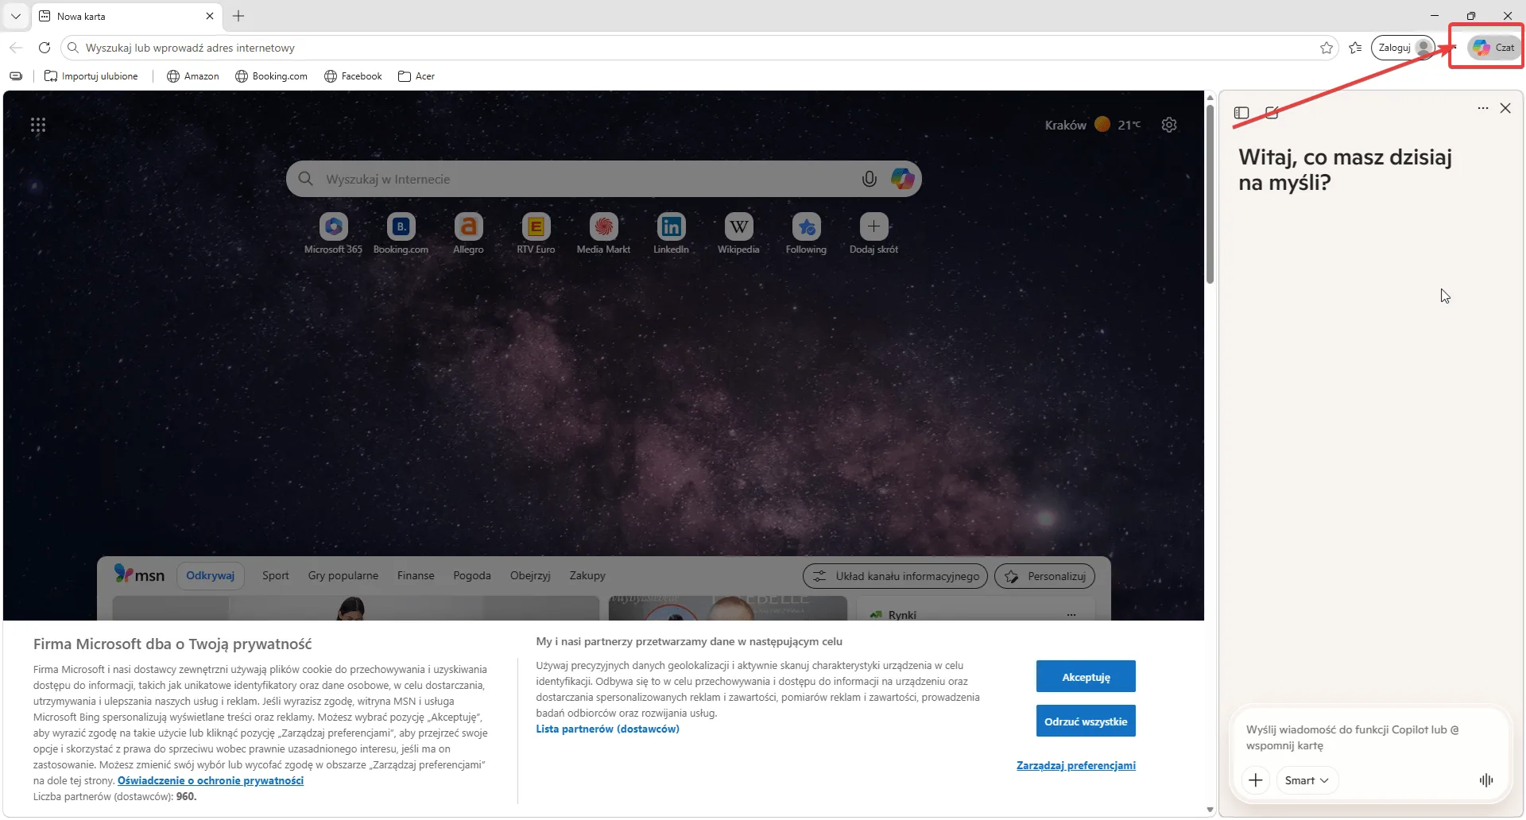Click Układ kanału informacyjnego button

click(x=895, y=576)
